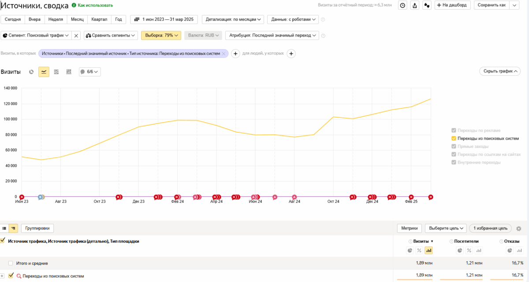The width and height of the screenshot is (529, 282).
Task: Open date range '1 июн 2023 — 31 мар 2025'
Action: (164, 20)
